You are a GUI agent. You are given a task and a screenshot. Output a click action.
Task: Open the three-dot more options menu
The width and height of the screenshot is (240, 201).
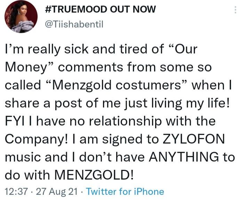pos(235,10)
